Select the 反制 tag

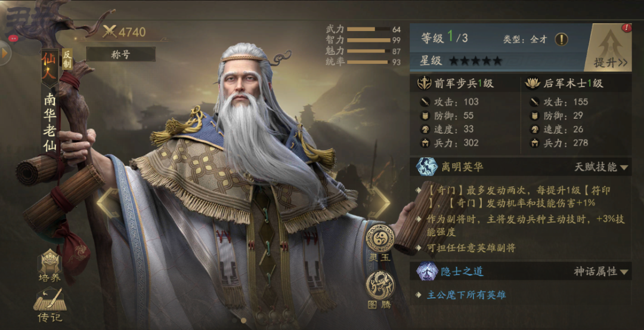[67, 59]
